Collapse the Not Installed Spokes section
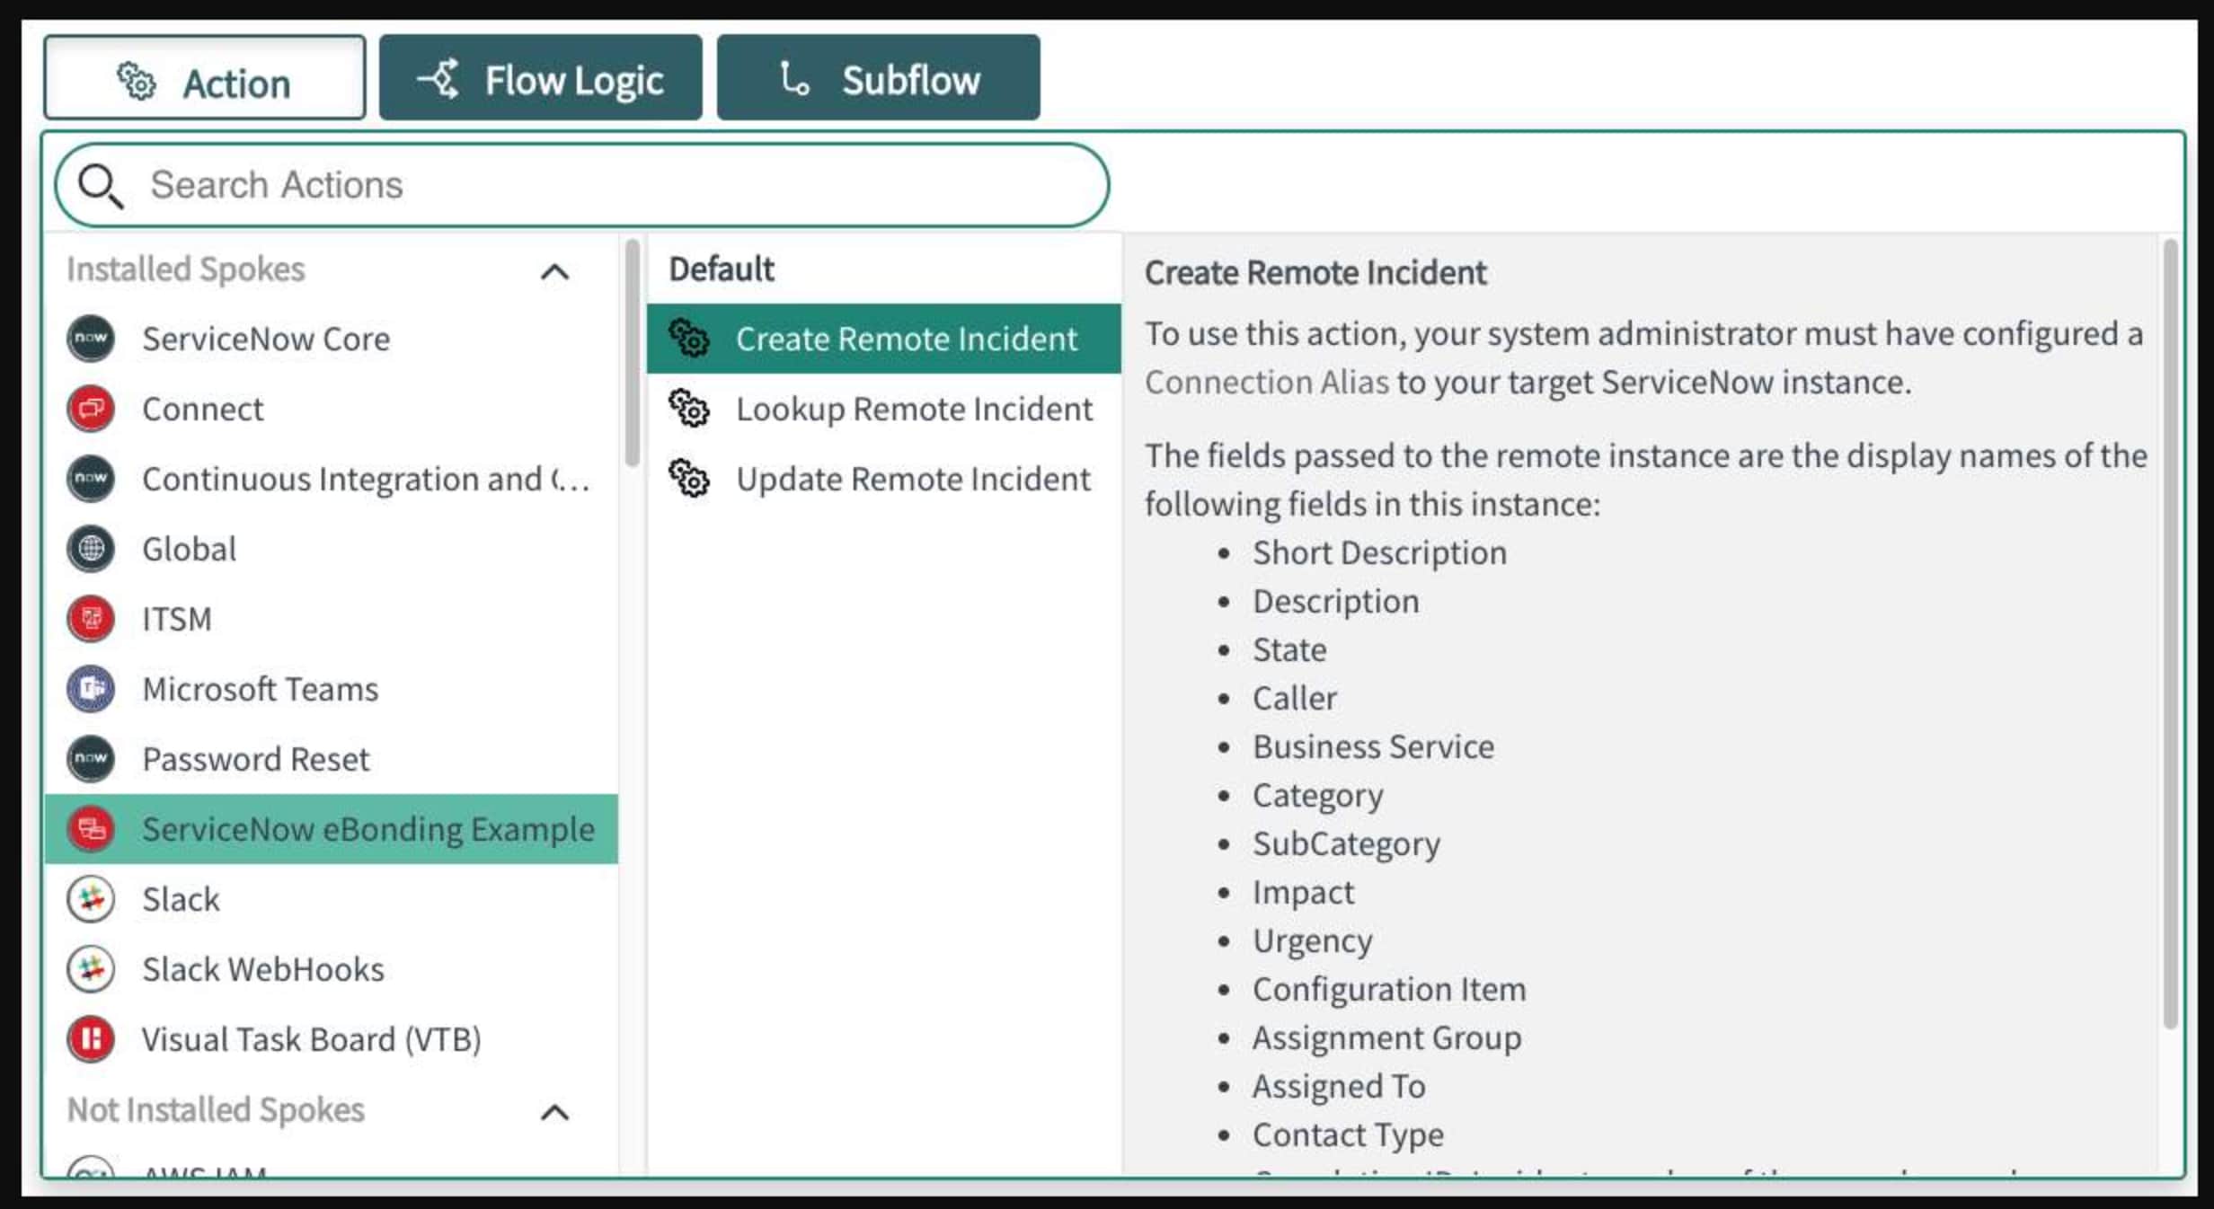The width and height of the screenshot is (2214, 1209). 555,1113
